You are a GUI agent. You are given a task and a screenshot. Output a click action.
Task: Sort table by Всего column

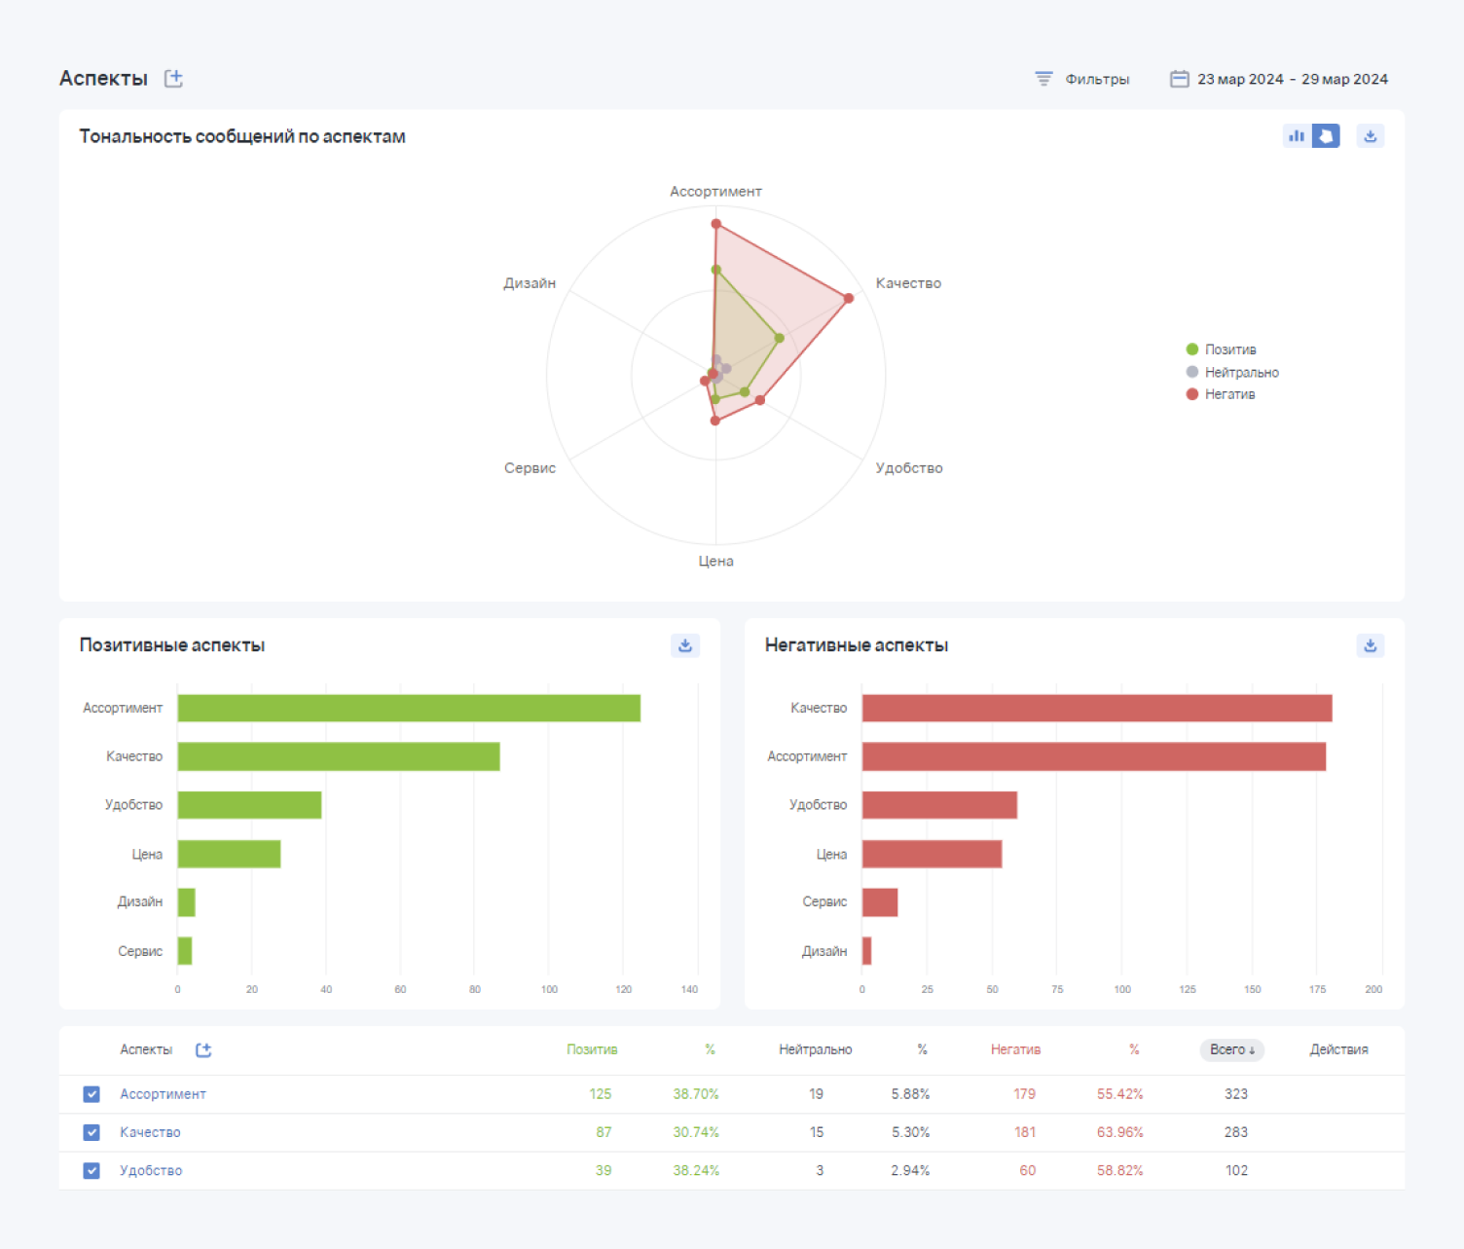pos(1231,1049)
